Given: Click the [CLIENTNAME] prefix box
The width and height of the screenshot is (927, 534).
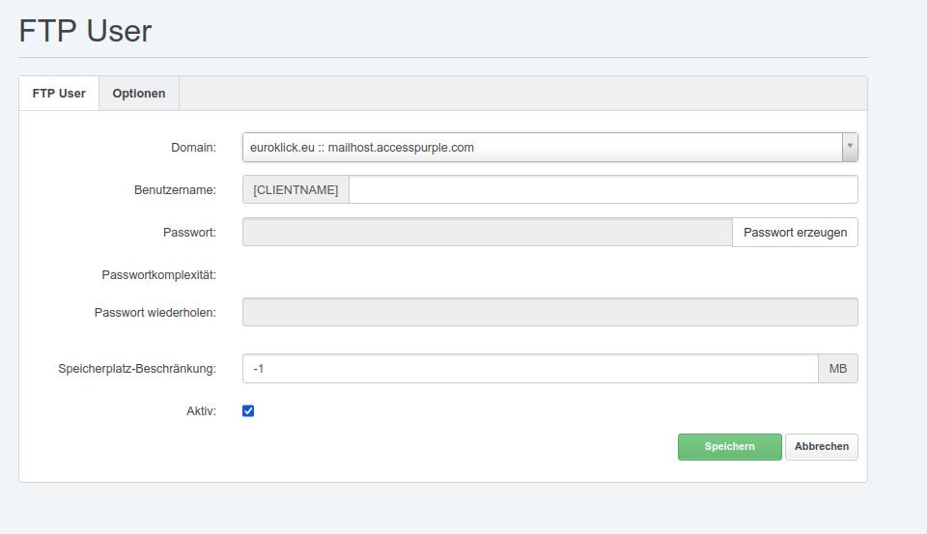Looking at the screenshot, I should (295, 190).
